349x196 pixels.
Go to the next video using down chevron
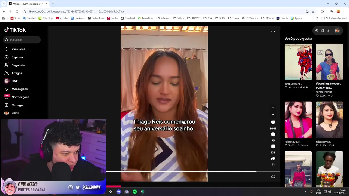point(273,114)
